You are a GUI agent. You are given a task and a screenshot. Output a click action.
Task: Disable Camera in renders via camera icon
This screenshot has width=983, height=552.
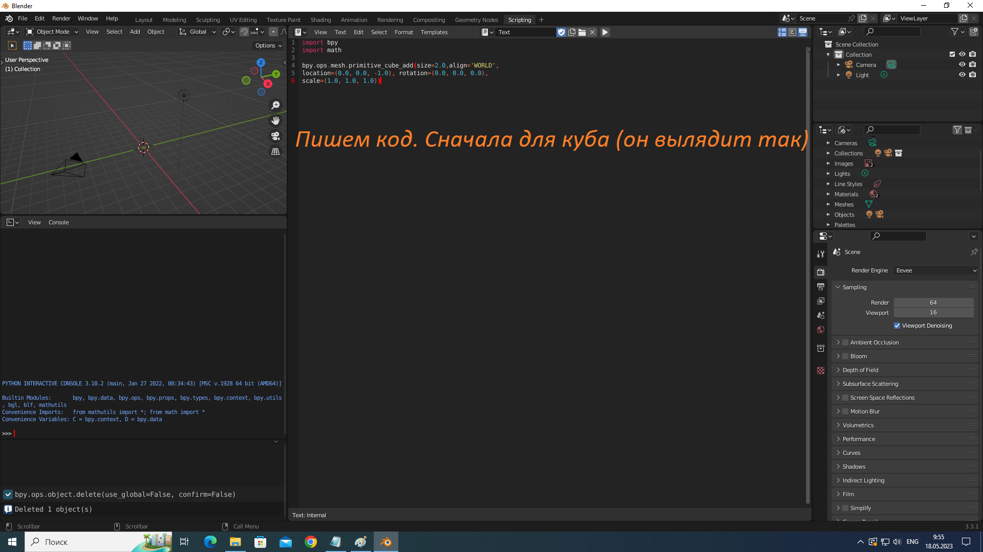pyautogui.click(x=972, y=65)
